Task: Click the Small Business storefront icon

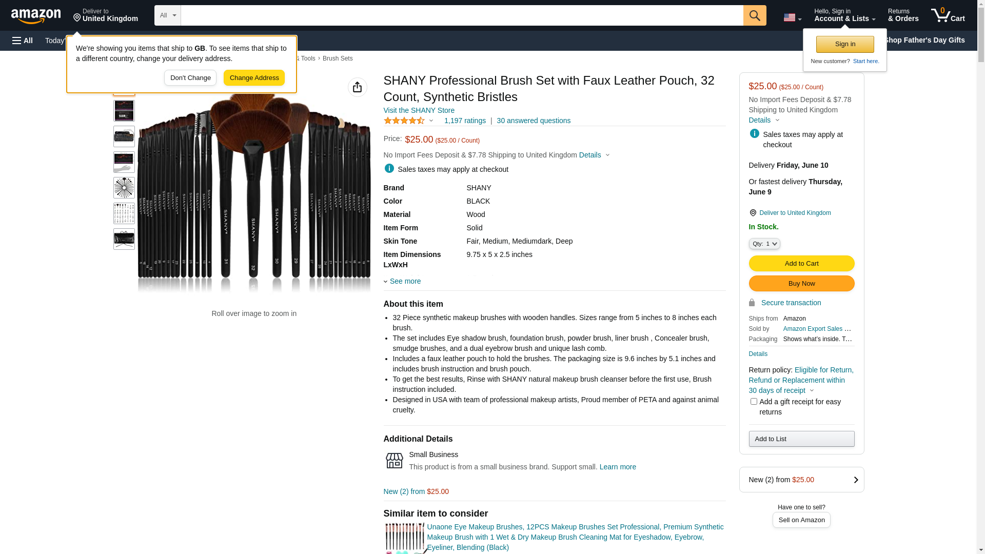Action: pos(394,461)
